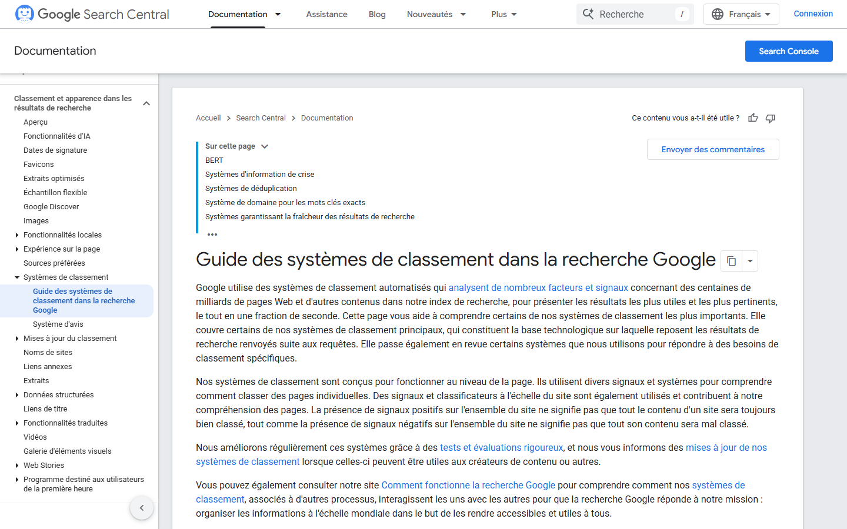
Task: Select 'Guide des systèmes de classement' sidebar item
Action: coord(76,301)
